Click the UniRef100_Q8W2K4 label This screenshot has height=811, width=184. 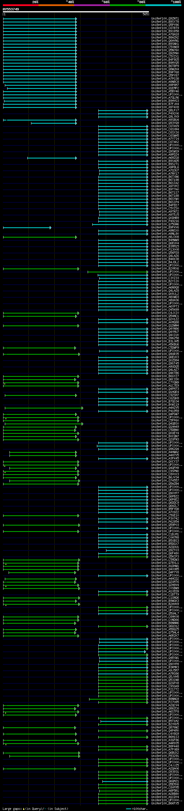pyautogui.click(x=165, y=69)
